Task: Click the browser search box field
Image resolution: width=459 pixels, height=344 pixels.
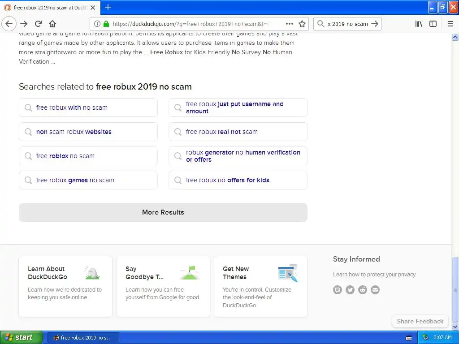Action: [x=347, y=24]
